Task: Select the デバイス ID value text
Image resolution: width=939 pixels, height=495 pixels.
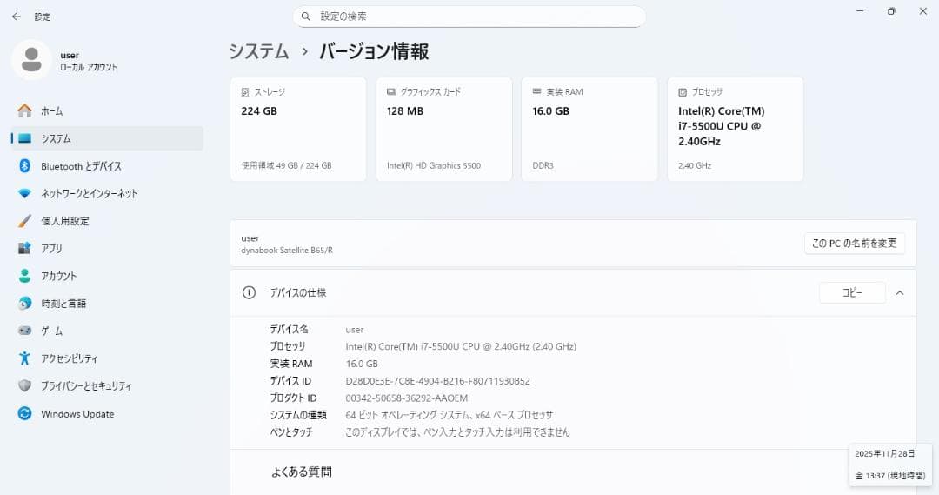Action: point(437,381)
